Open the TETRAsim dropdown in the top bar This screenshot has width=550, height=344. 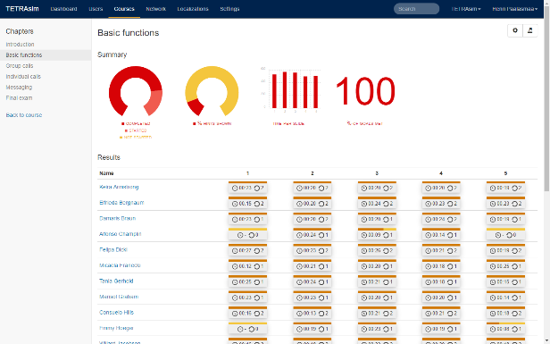point(466,9)
